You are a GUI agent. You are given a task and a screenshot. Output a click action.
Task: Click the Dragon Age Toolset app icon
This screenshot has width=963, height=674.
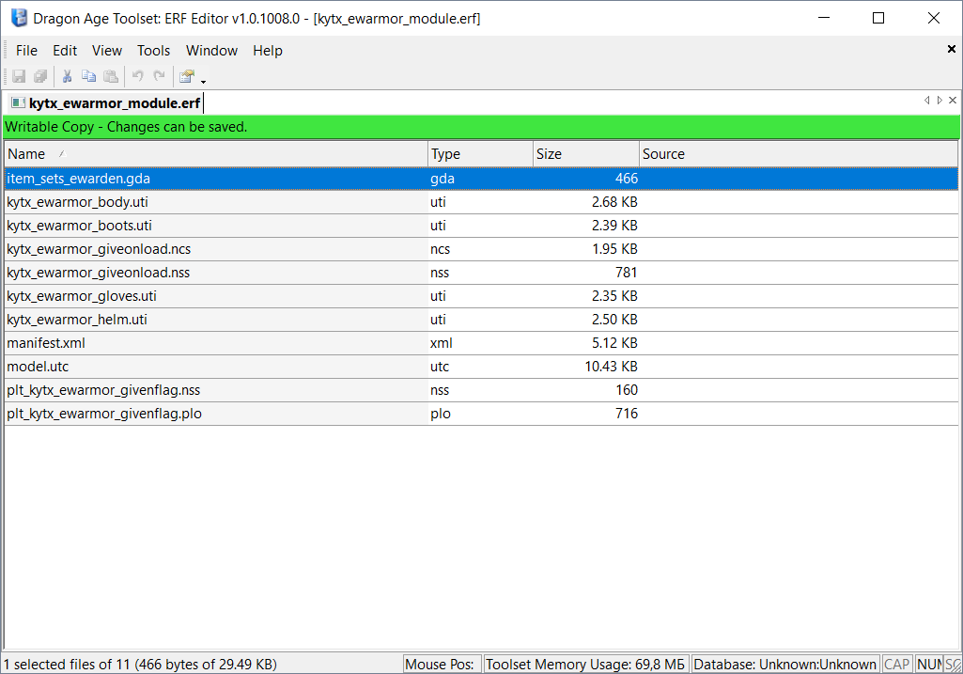(19, 18)
